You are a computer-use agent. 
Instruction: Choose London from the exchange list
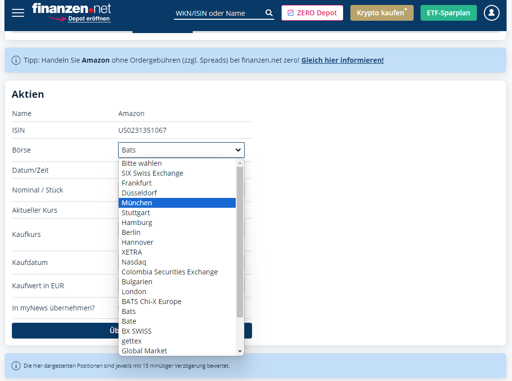(177, 292)
